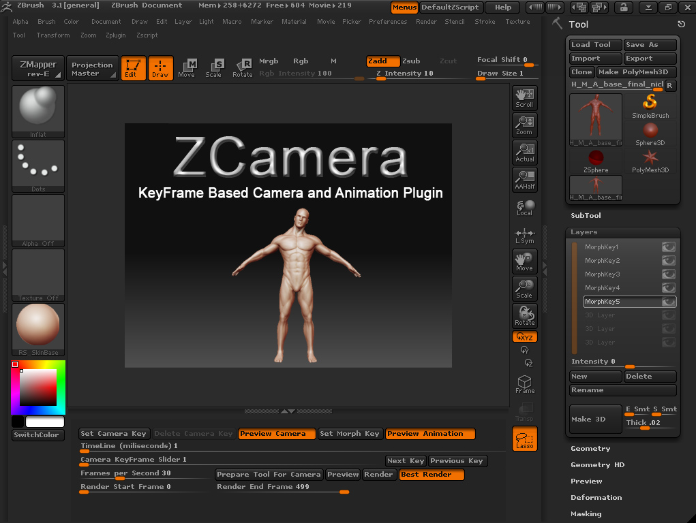
Task: Toggle Mrgb paint mode
Action: tap(269, 61)
